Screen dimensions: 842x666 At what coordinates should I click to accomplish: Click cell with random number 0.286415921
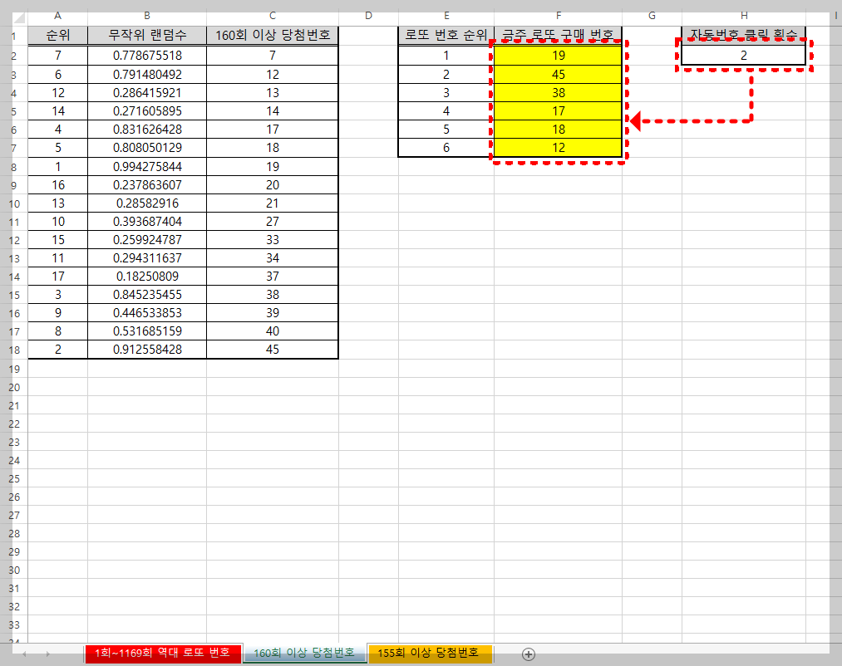[x=147, y=93]
